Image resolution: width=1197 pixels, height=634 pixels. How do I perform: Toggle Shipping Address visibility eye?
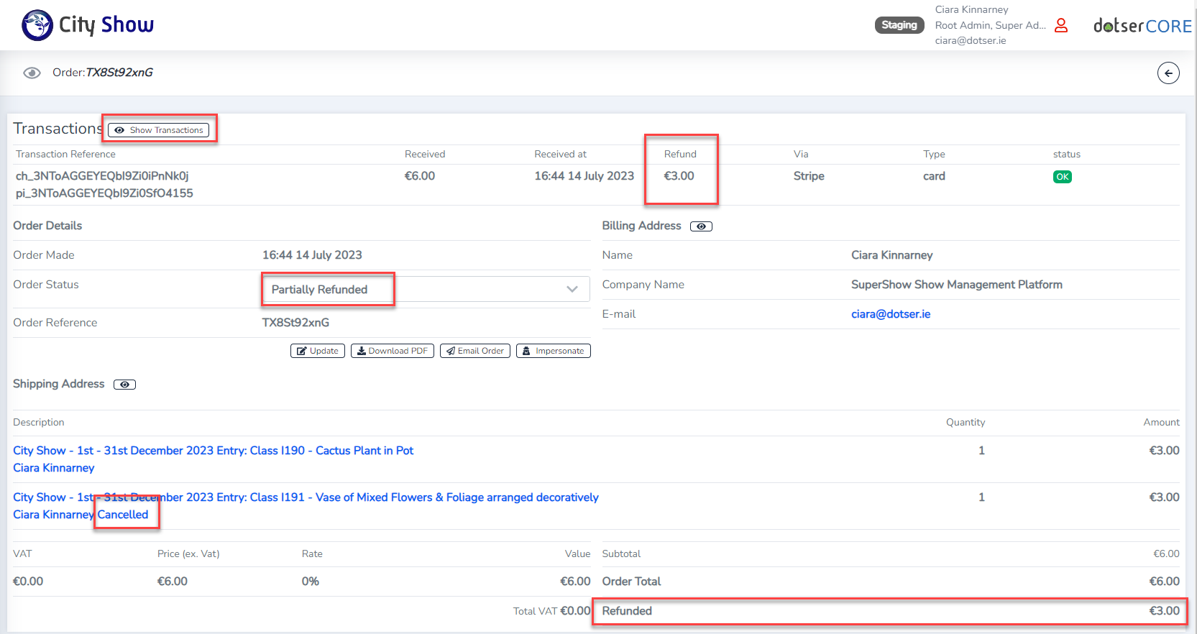point(124,385)
